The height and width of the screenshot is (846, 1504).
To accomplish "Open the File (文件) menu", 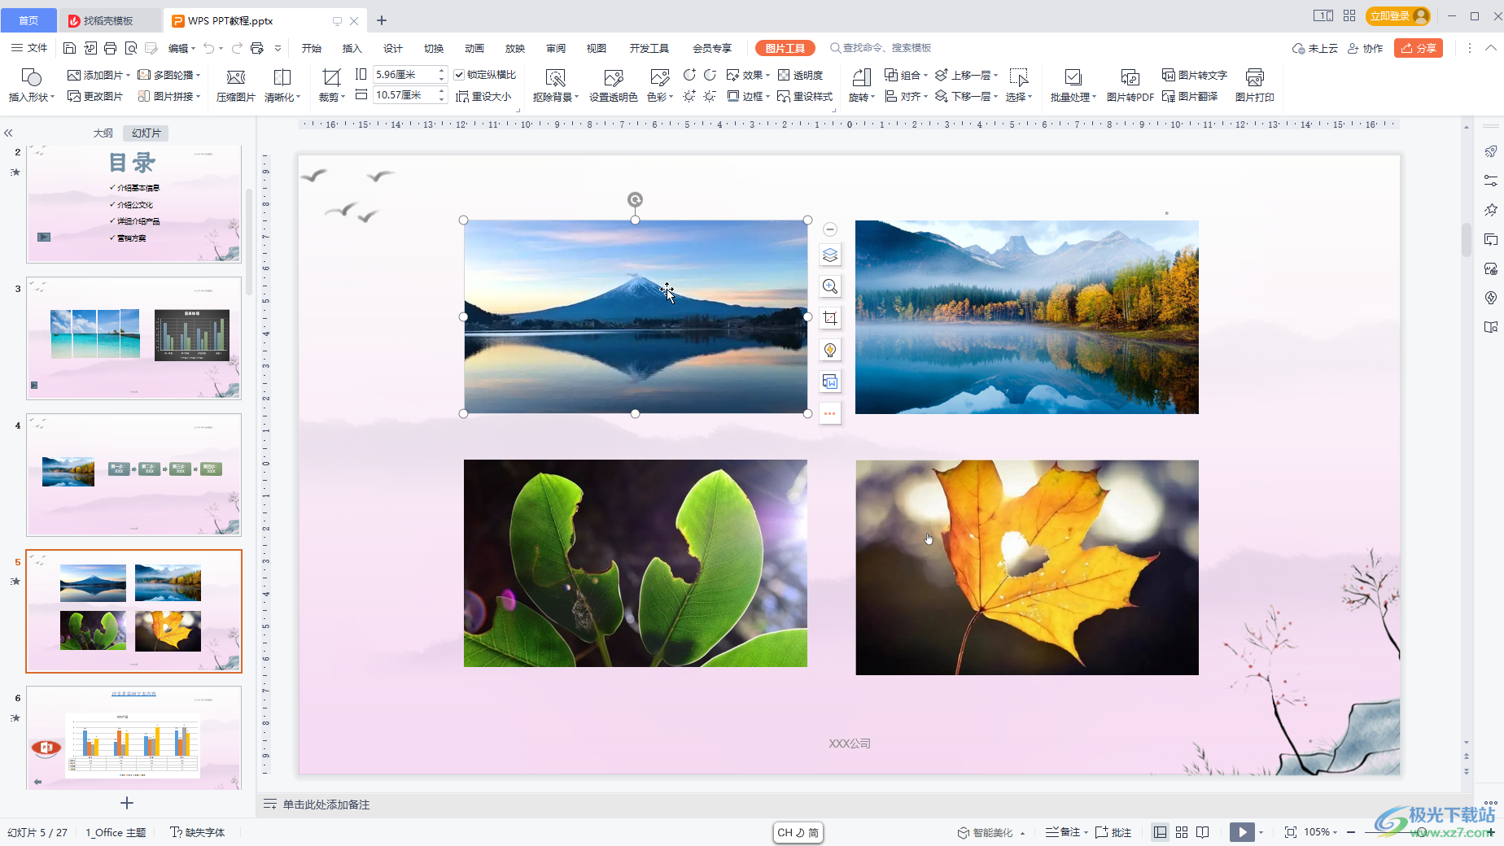I will 30,48.
